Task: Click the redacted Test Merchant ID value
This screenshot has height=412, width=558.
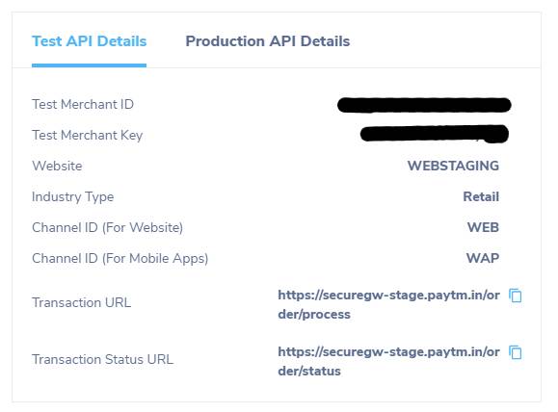Action: coord(424,105)
